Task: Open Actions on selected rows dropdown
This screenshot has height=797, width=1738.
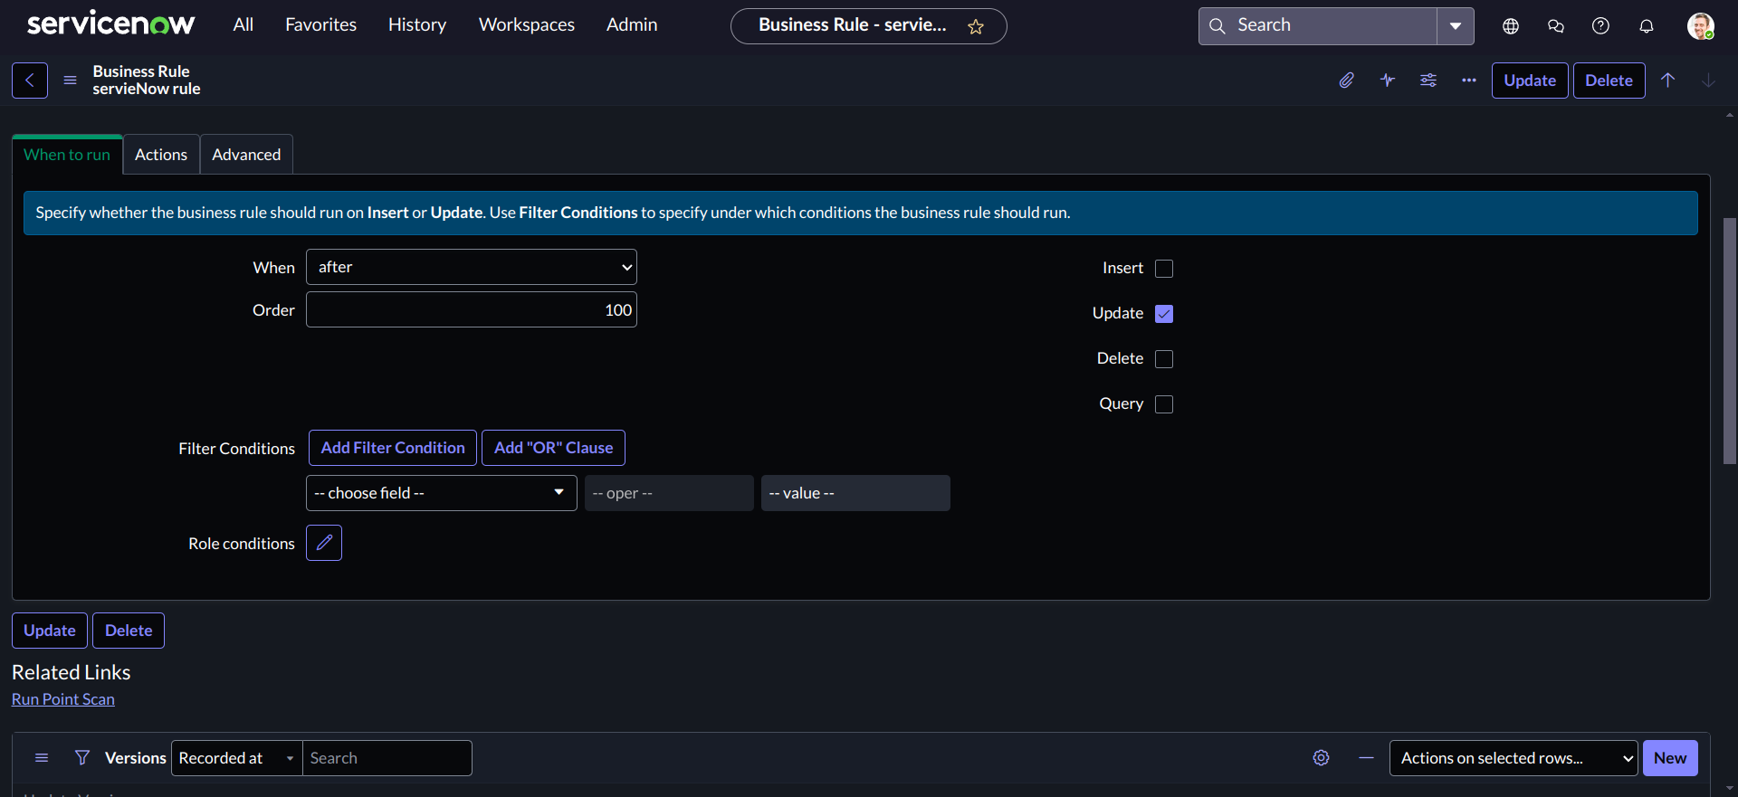Action: tap(1514, 758)
